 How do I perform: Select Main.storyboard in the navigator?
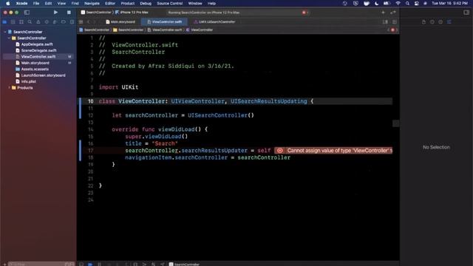click(35, 63)
